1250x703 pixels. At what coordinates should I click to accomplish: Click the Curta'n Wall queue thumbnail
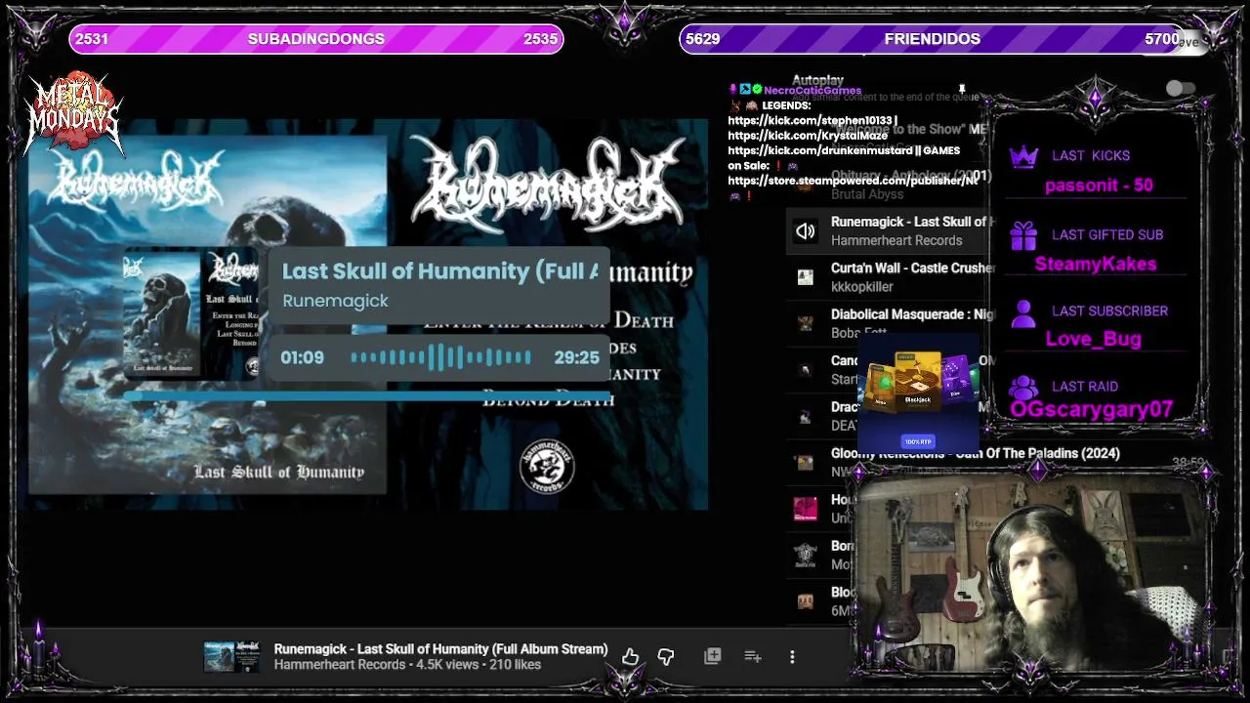pos(805,277)
